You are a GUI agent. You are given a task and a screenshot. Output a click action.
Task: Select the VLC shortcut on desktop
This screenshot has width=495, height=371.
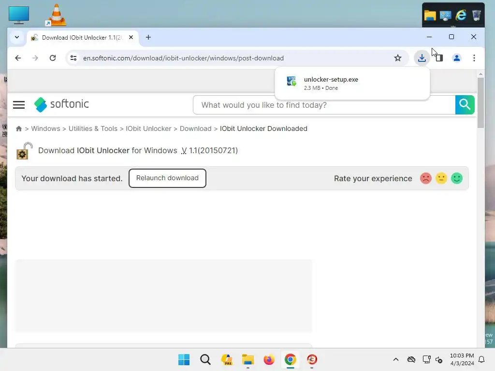click(x=56, y=15)
